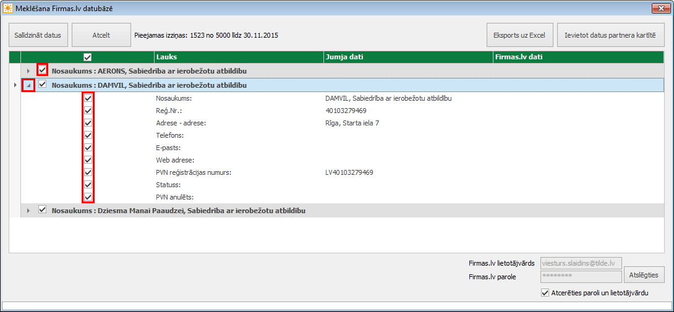Select the row indicator arrow beside DAMVIL
This screenshot has width=674, height=312.
pyautogui.click(x=15, y=85)
